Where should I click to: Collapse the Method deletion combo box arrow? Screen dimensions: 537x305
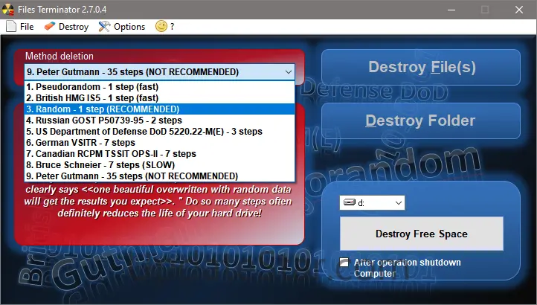click(289, 72)
